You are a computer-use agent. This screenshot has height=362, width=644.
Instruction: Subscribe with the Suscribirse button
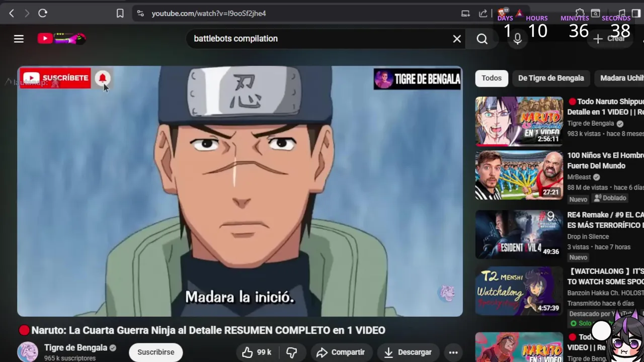[156, 352]
